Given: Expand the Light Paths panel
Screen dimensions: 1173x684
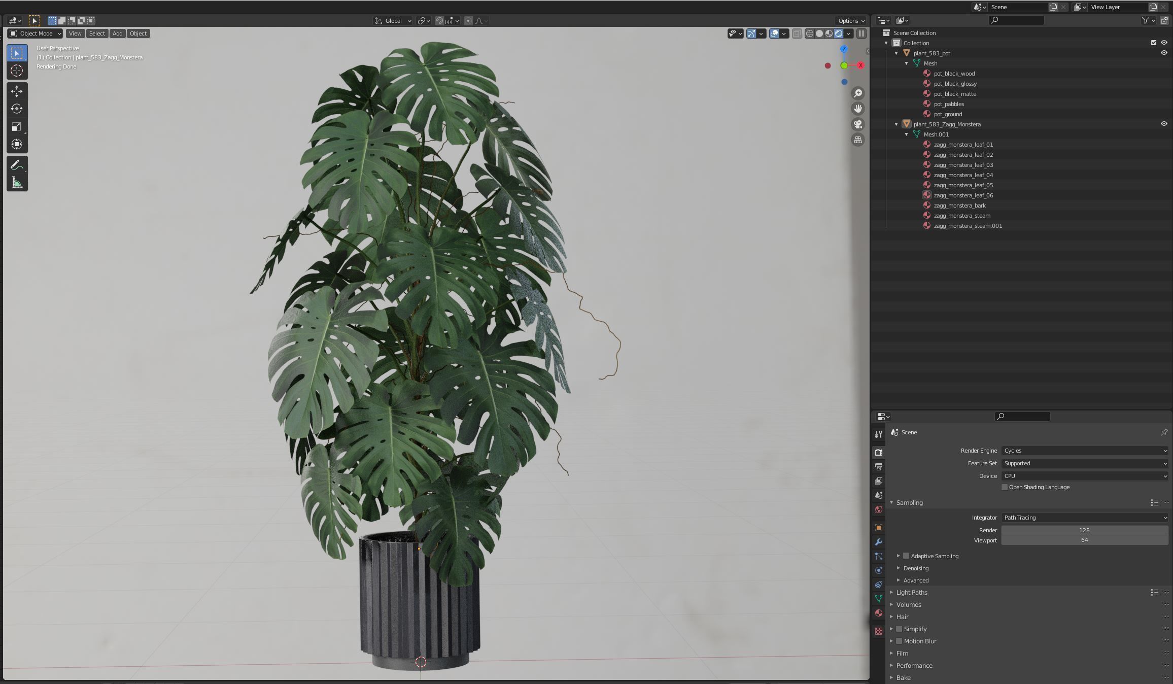Looking at the screenshot, I should 912,592.
